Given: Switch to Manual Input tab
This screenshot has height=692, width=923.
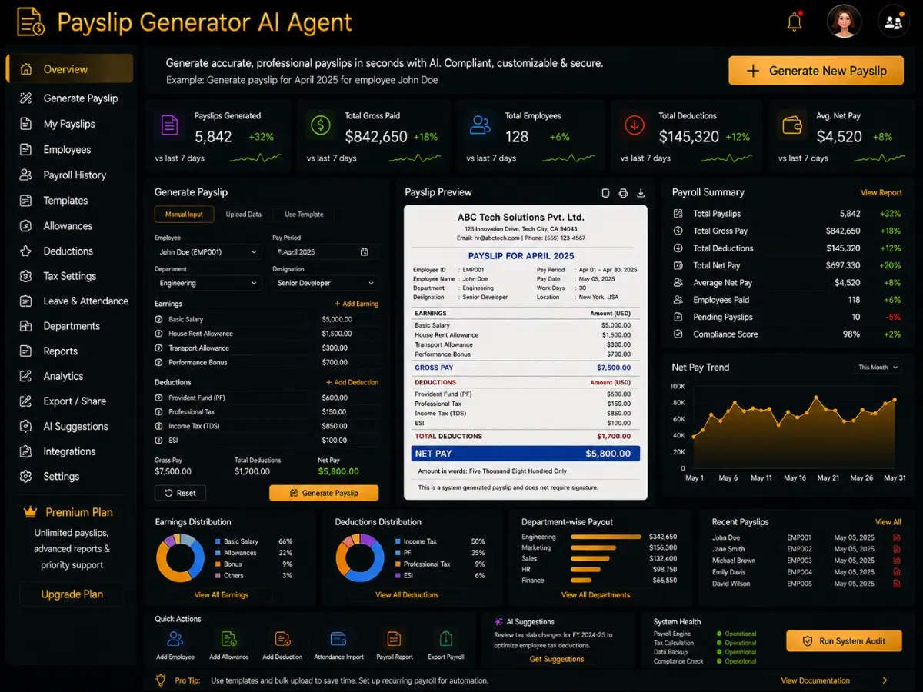Looking at the screenshot, I should [184, 215].
